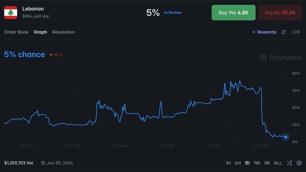Click the 30% axis label
The height and width of the screenshot is (172, 306).
296,108
